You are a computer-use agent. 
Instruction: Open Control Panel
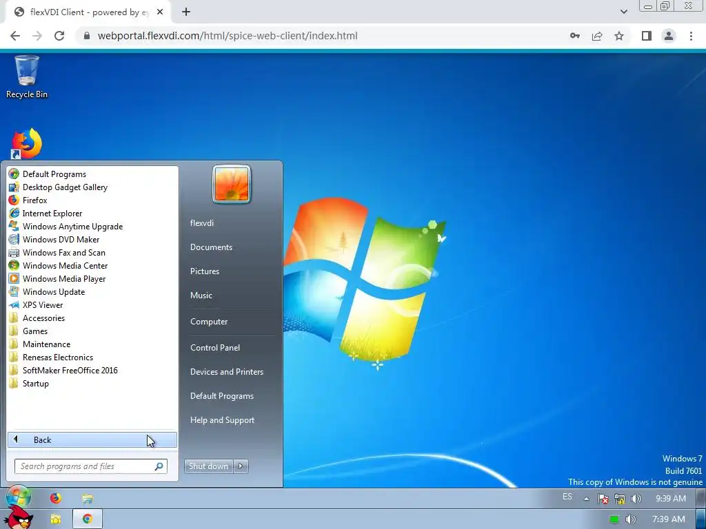[215, 348]
